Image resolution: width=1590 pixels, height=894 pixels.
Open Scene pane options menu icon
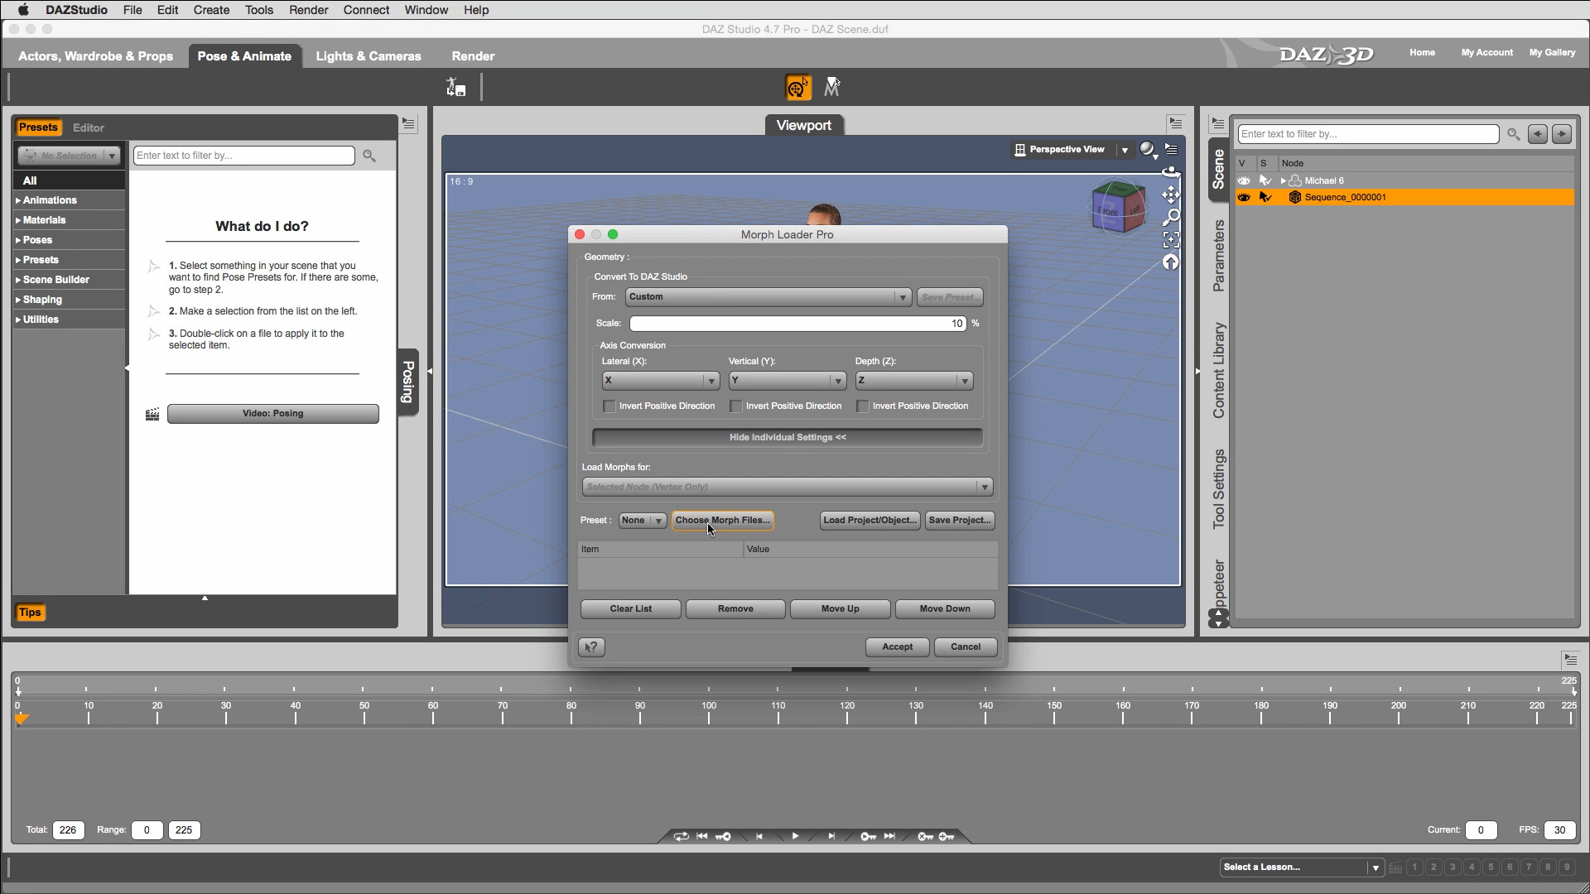coord(1217,124)
